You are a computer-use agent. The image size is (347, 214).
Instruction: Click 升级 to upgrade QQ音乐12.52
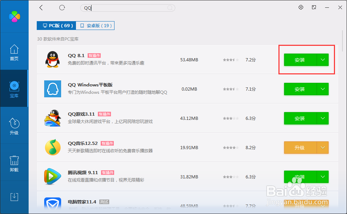point(300,147)
